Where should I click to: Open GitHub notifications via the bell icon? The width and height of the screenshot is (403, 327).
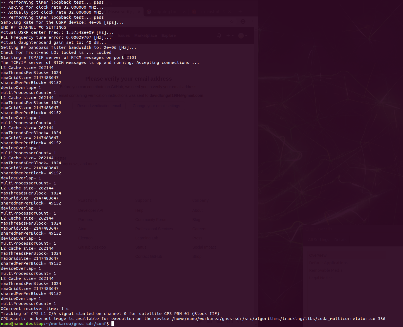(x=219, y=35)
